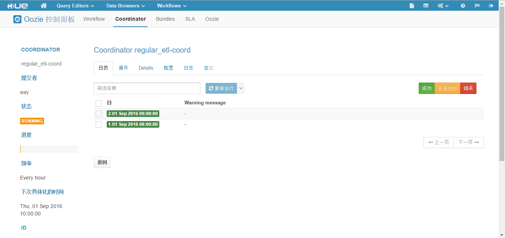
Task: Expand the Data Browsers menu
Action: (x=125, y=6)
